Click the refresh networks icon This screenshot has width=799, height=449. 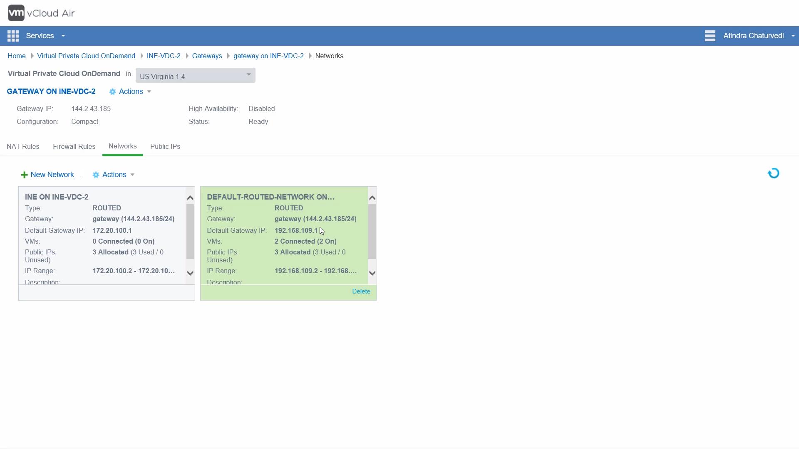773,173
